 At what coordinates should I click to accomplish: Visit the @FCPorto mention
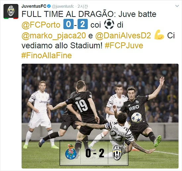point(41,25)
